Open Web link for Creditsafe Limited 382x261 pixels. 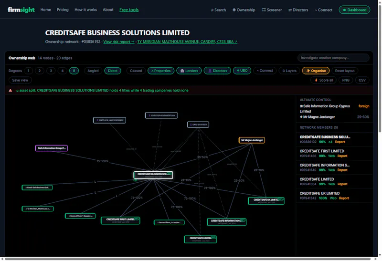[x=331, y=184]
